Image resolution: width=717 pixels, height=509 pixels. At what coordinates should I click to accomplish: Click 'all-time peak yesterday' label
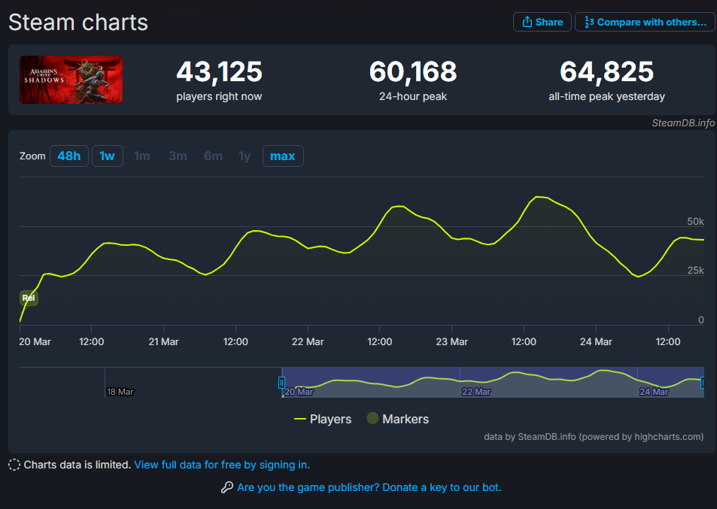point(607,96)
